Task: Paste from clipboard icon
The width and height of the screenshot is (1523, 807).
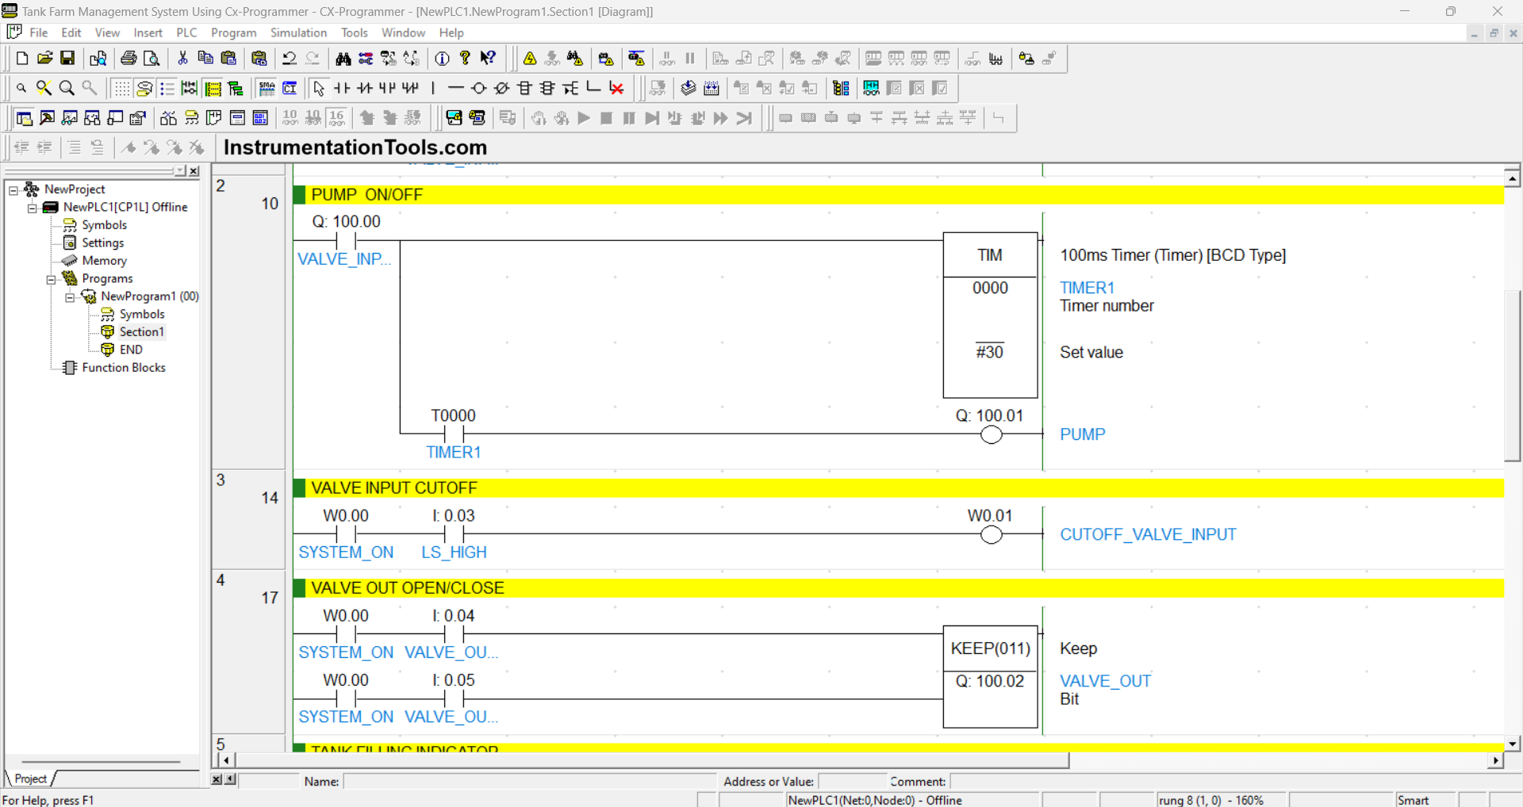Action: (x=228, y=59)
